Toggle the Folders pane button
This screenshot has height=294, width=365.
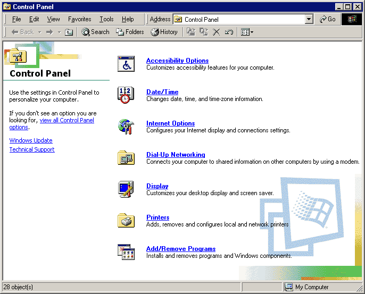point(130,32)
